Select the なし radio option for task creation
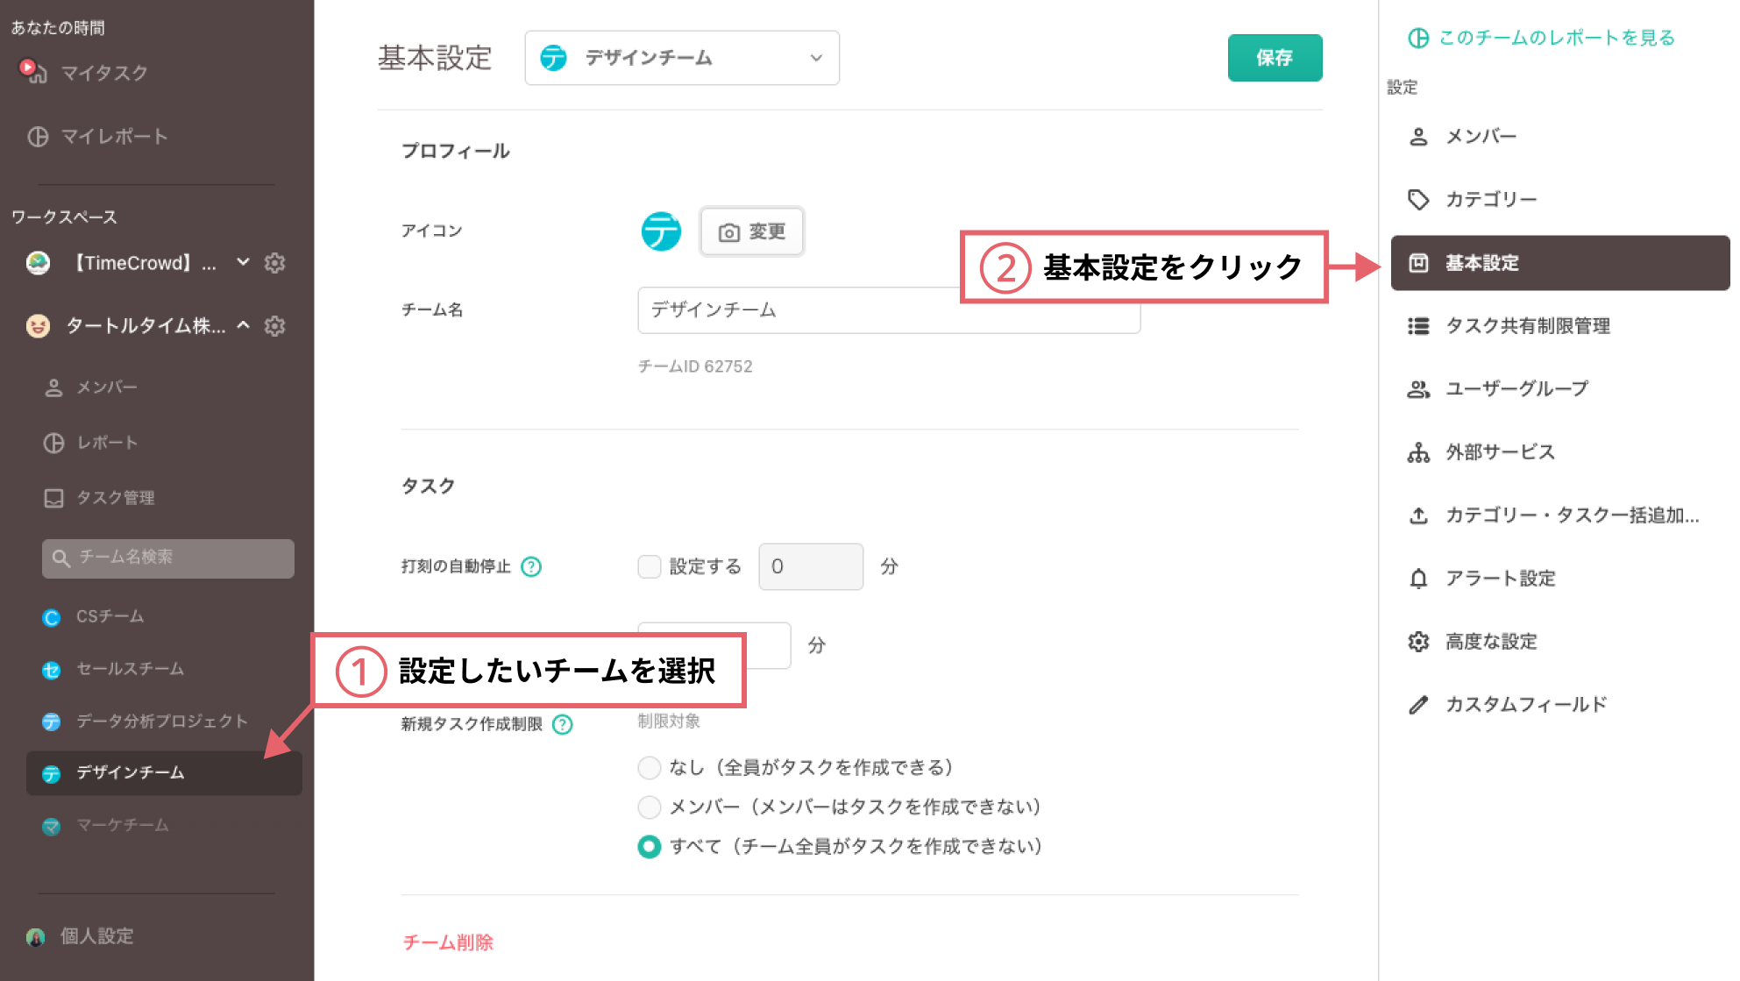The image size is (1740, 981). (649, 767)
